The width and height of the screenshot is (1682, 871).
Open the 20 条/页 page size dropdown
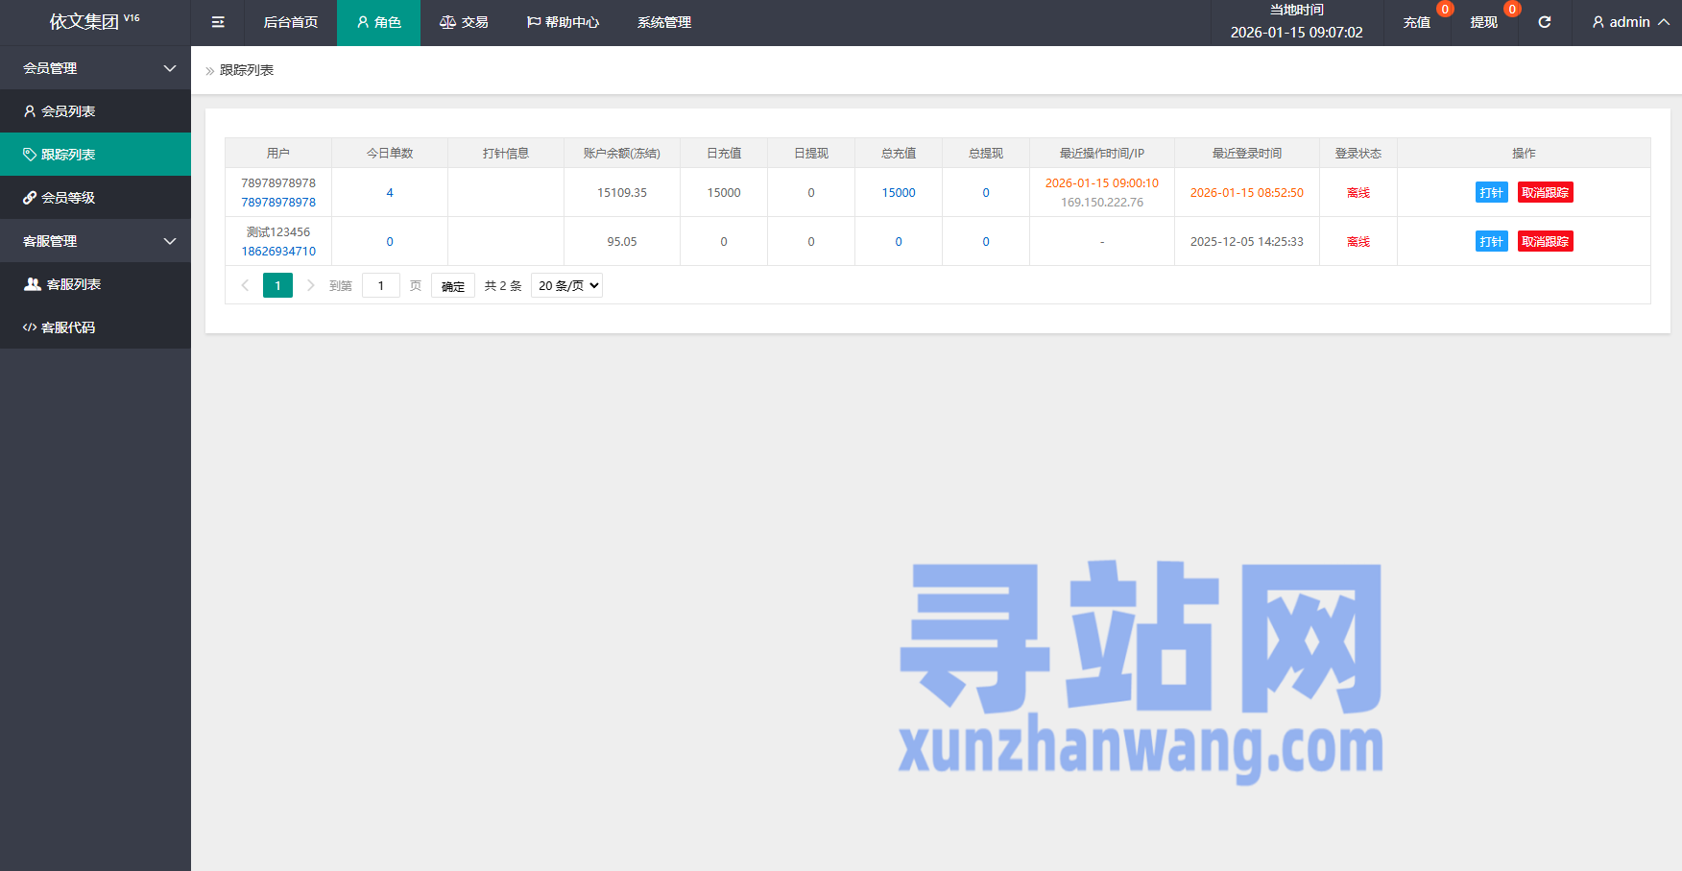tap(566, 285)
